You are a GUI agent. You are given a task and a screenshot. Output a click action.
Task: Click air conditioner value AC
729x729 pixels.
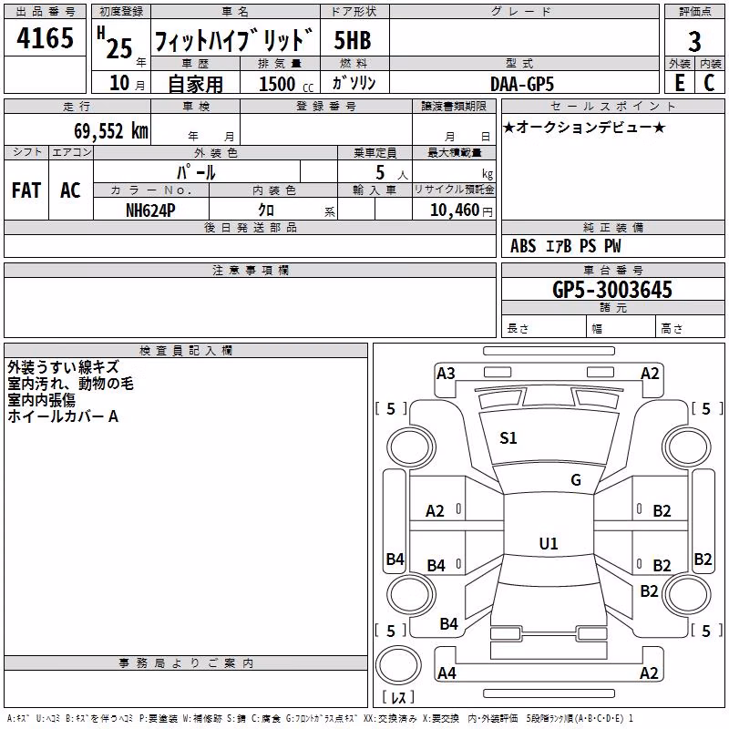pyautogui.click(x=70, y=190)
